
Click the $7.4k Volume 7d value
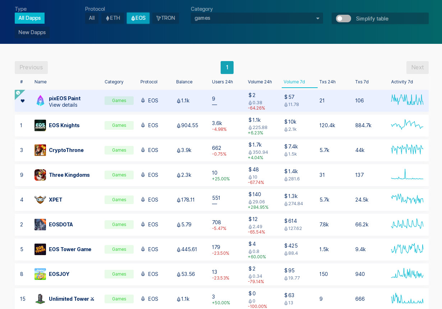click(x=291, y=147)
